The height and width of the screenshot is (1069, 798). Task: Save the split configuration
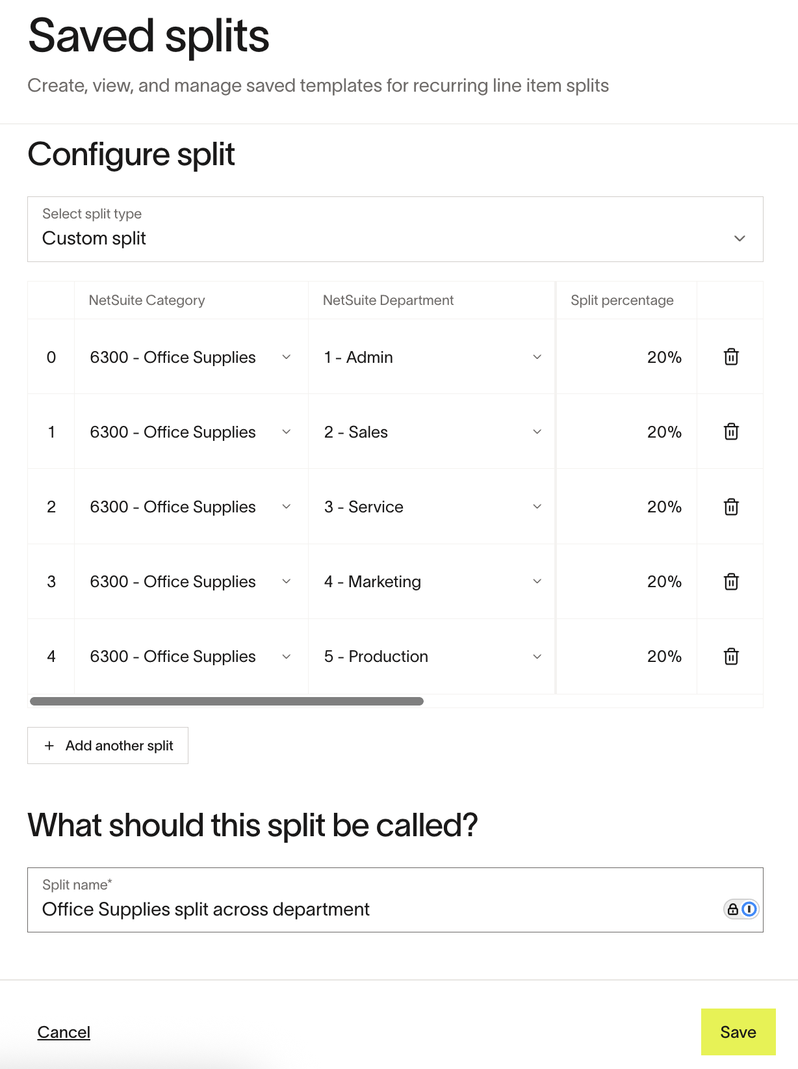click(738, 1032)
